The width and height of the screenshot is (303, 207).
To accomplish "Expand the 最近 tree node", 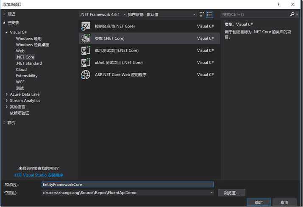I will click(4, 14).
